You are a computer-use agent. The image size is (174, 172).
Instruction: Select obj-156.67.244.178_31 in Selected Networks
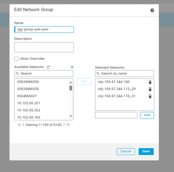tap(117, 96)
